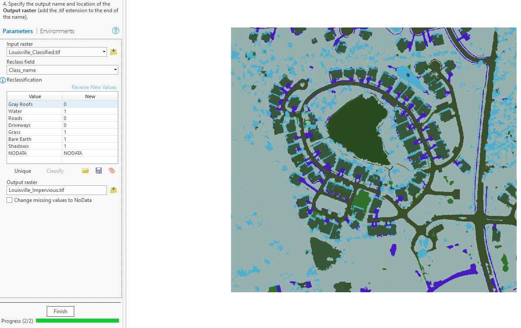Open the Input raster browse icon
521x328 pixels.
114,51
